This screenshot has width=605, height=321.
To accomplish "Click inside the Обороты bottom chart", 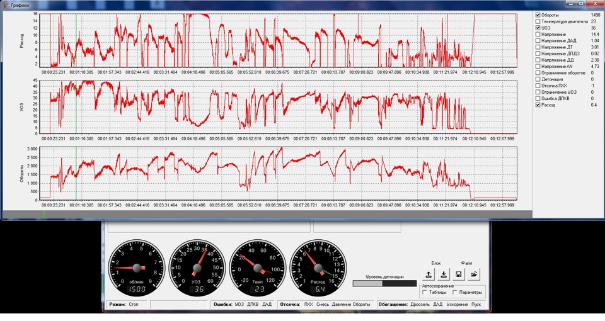I will coord(278,174).
